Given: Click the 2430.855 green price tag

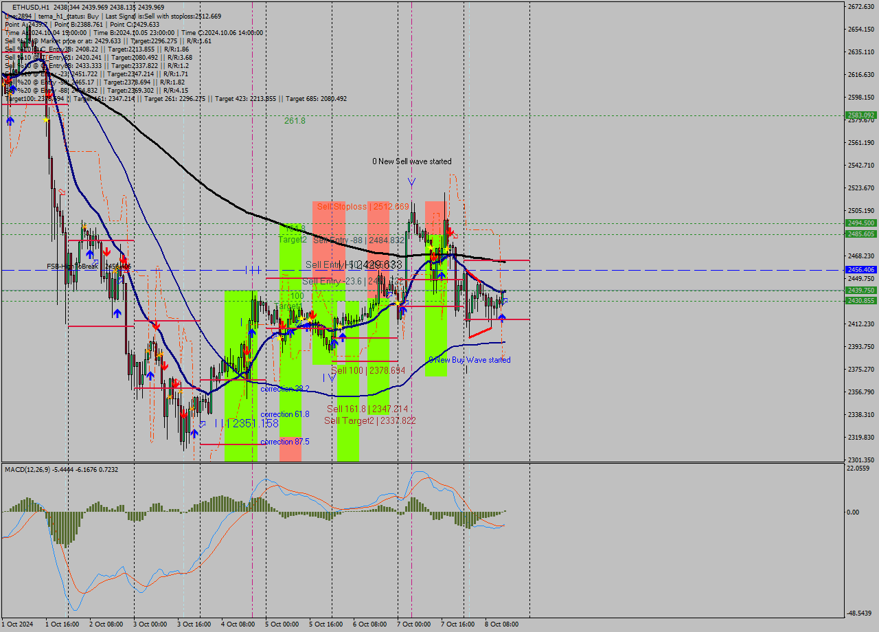Looking at the screenshot, I should (860, 301).
